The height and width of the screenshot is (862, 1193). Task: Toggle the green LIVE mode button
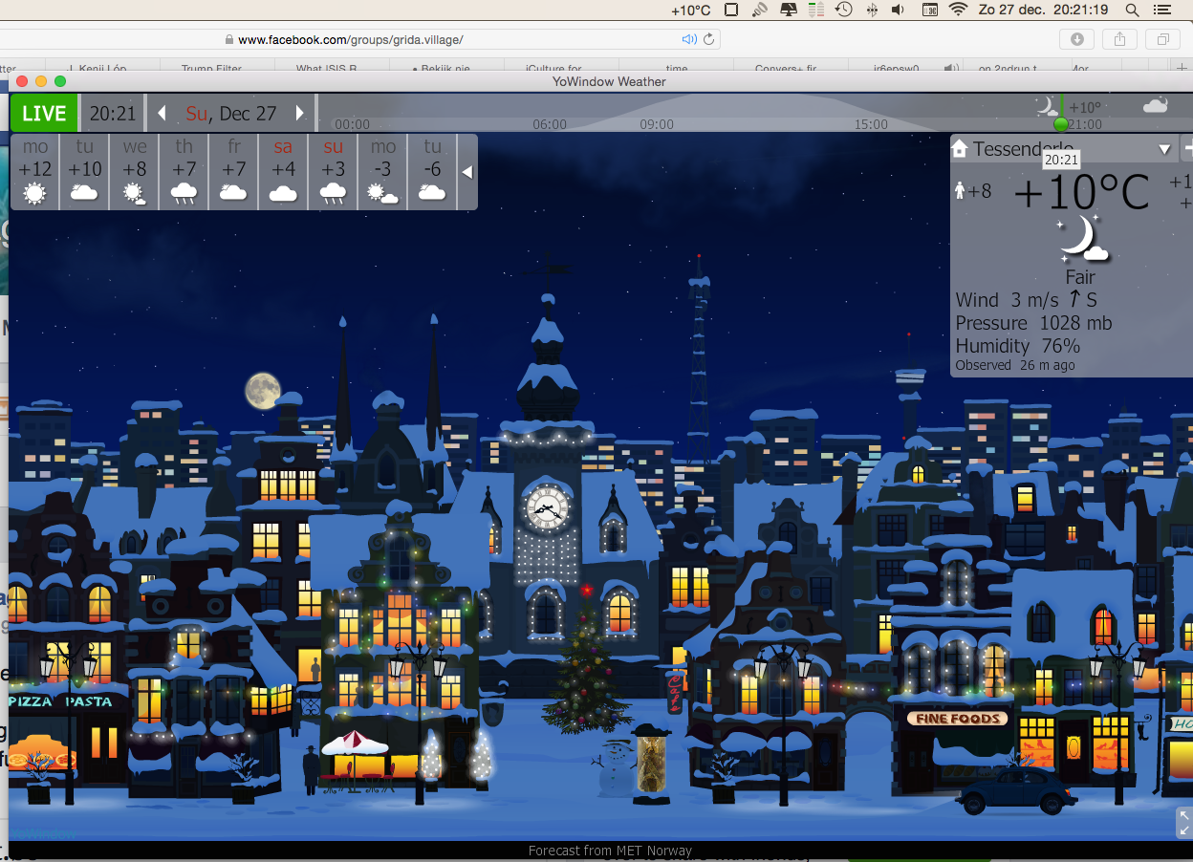[x=44, y=113]
